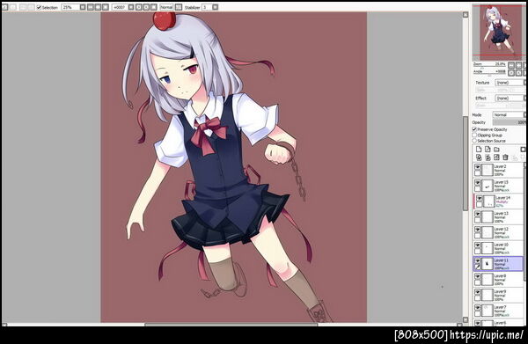Open the rotation angle dropdown arrow in toolbar

tap(131, 7)
